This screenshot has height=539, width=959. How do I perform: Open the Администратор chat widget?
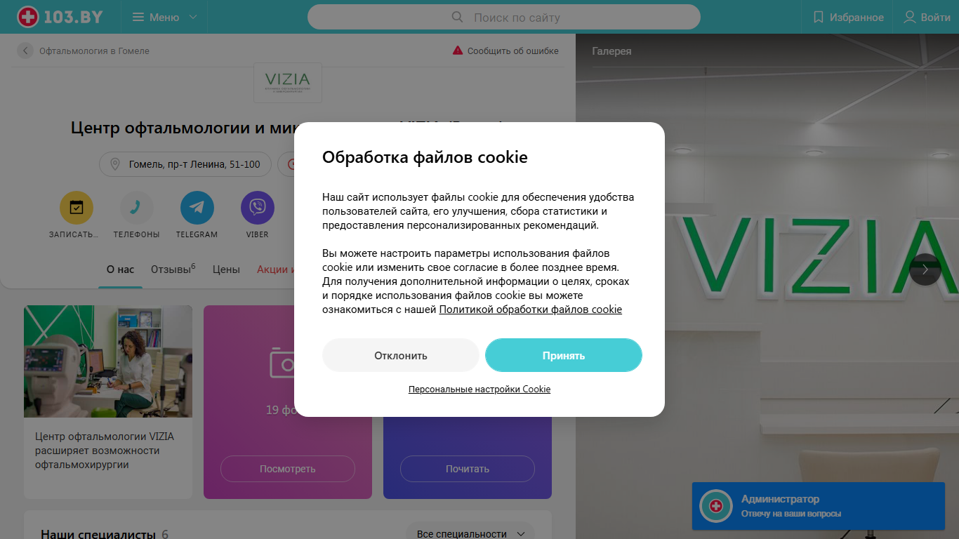pyautogui.click(x=819, y=506)
